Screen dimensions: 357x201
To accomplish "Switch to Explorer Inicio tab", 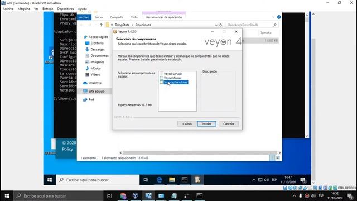I will pos(99,17).
